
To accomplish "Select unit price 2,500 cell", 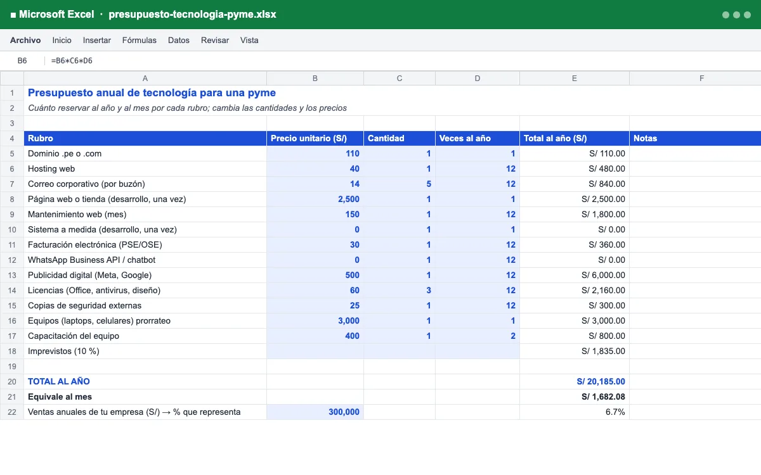I will tap(315, 199).
